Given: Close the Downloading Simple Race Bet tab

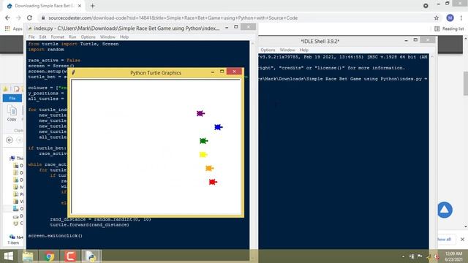Looking at the screenshot, I should (80, 6).
